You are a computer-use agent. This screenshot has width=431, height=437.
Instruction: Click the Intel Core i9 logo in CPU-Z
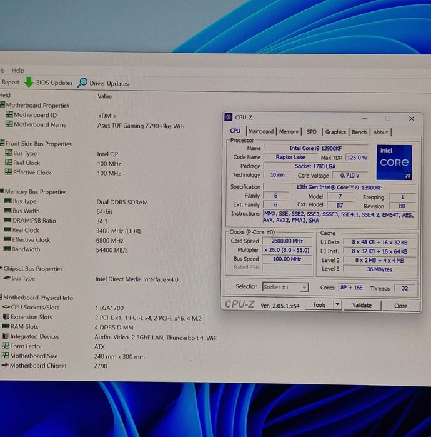(394, 162)
